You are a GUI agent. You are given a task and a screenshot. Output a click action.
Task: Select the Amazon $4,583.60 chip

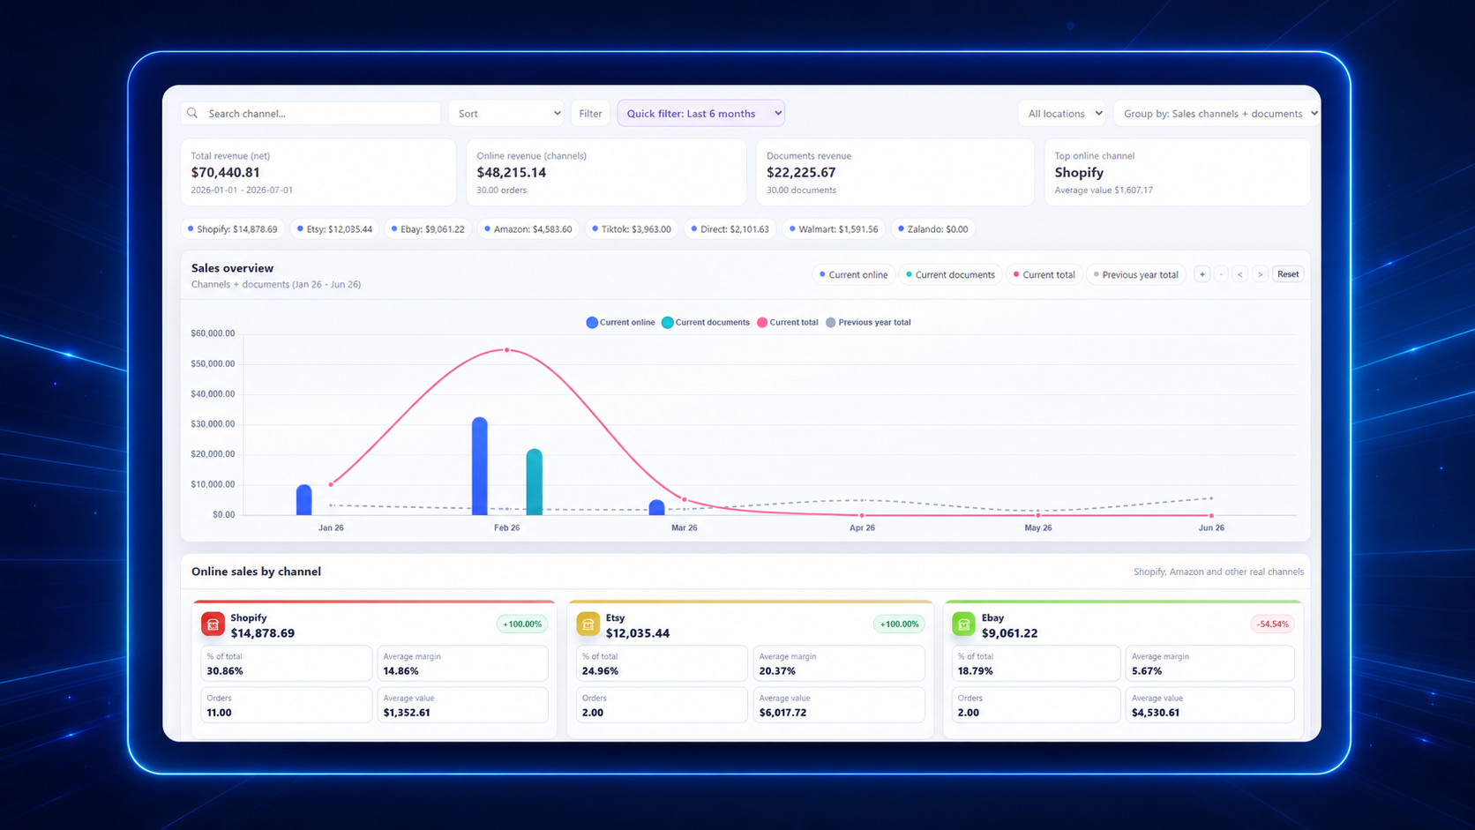pos(528,229)
